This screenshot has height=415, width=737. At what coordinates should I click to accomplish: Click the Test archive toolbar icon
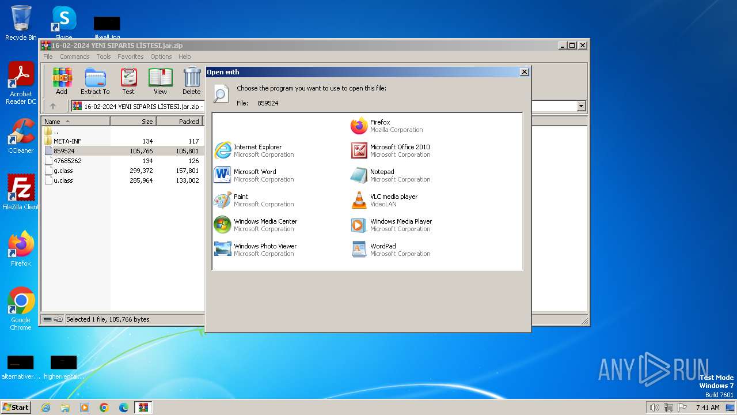coord(128,81)
